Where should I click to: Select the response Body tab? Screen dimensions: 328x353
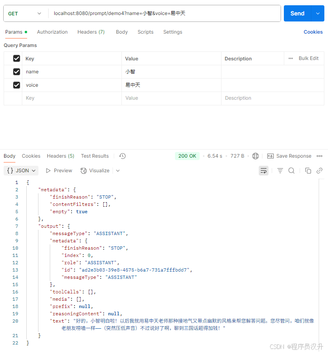pos(9,156)
